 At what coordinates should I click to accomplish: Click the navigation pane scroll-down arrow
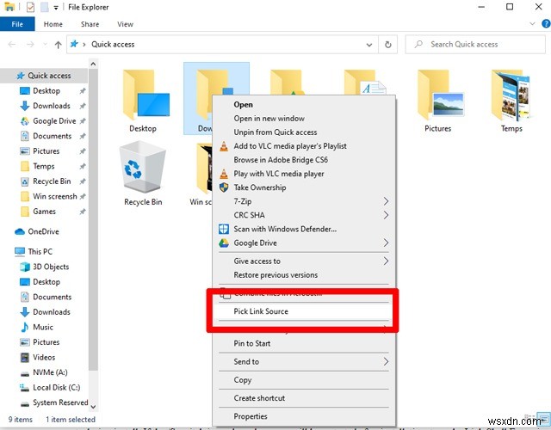point(93,407)
